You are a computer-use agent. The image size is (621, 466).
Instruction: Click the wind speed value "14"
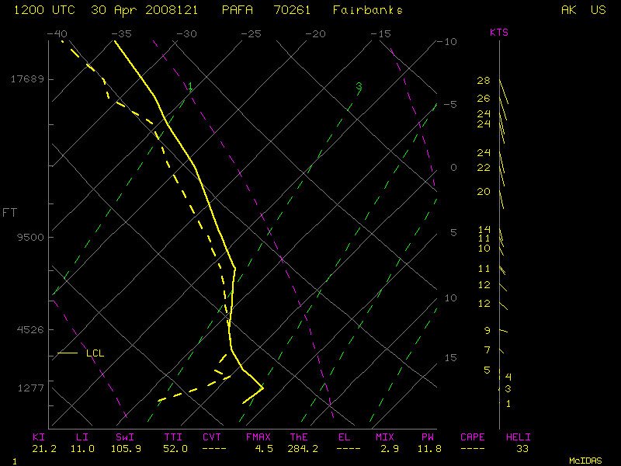click(484, 229)
